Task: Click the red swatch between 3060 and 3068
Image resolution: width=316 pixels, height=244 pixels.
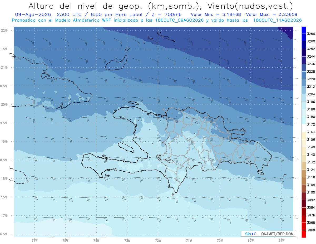Action: [x=304, y=226]
